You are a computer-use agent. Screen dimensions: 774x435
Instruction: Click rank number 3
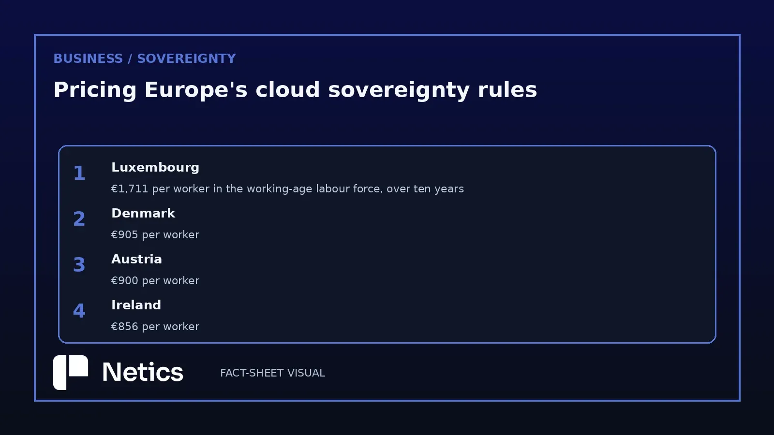coord(79,265)
